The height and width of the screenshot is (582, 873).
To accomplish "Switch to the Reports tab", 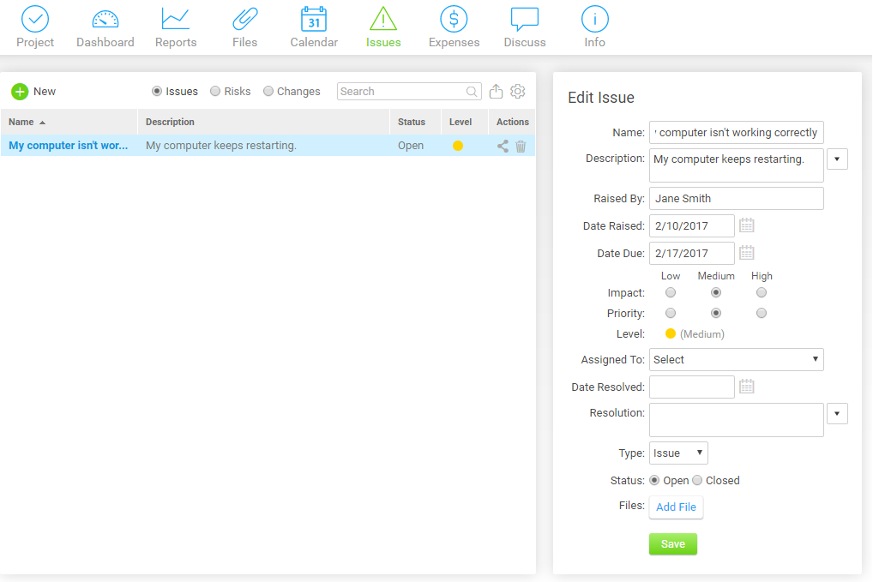I will point(176,27).
